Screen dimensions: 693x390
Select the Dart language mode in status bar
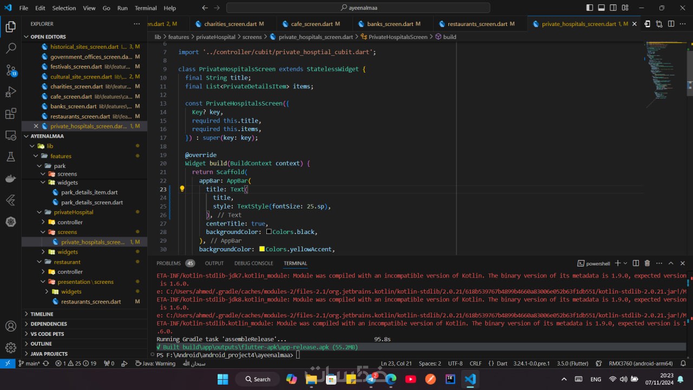[498, 363]
